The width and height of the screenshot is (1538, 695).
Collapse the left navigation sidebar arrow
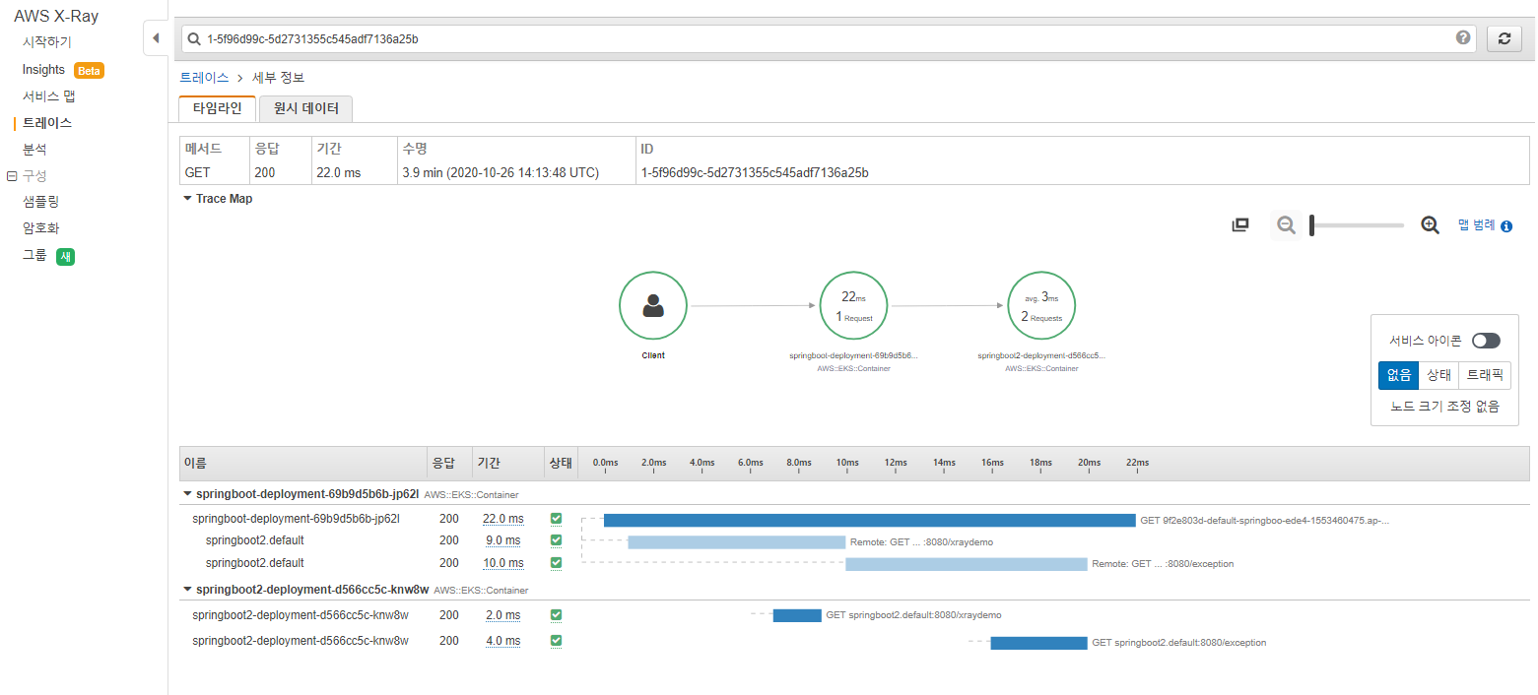point(156,38)
